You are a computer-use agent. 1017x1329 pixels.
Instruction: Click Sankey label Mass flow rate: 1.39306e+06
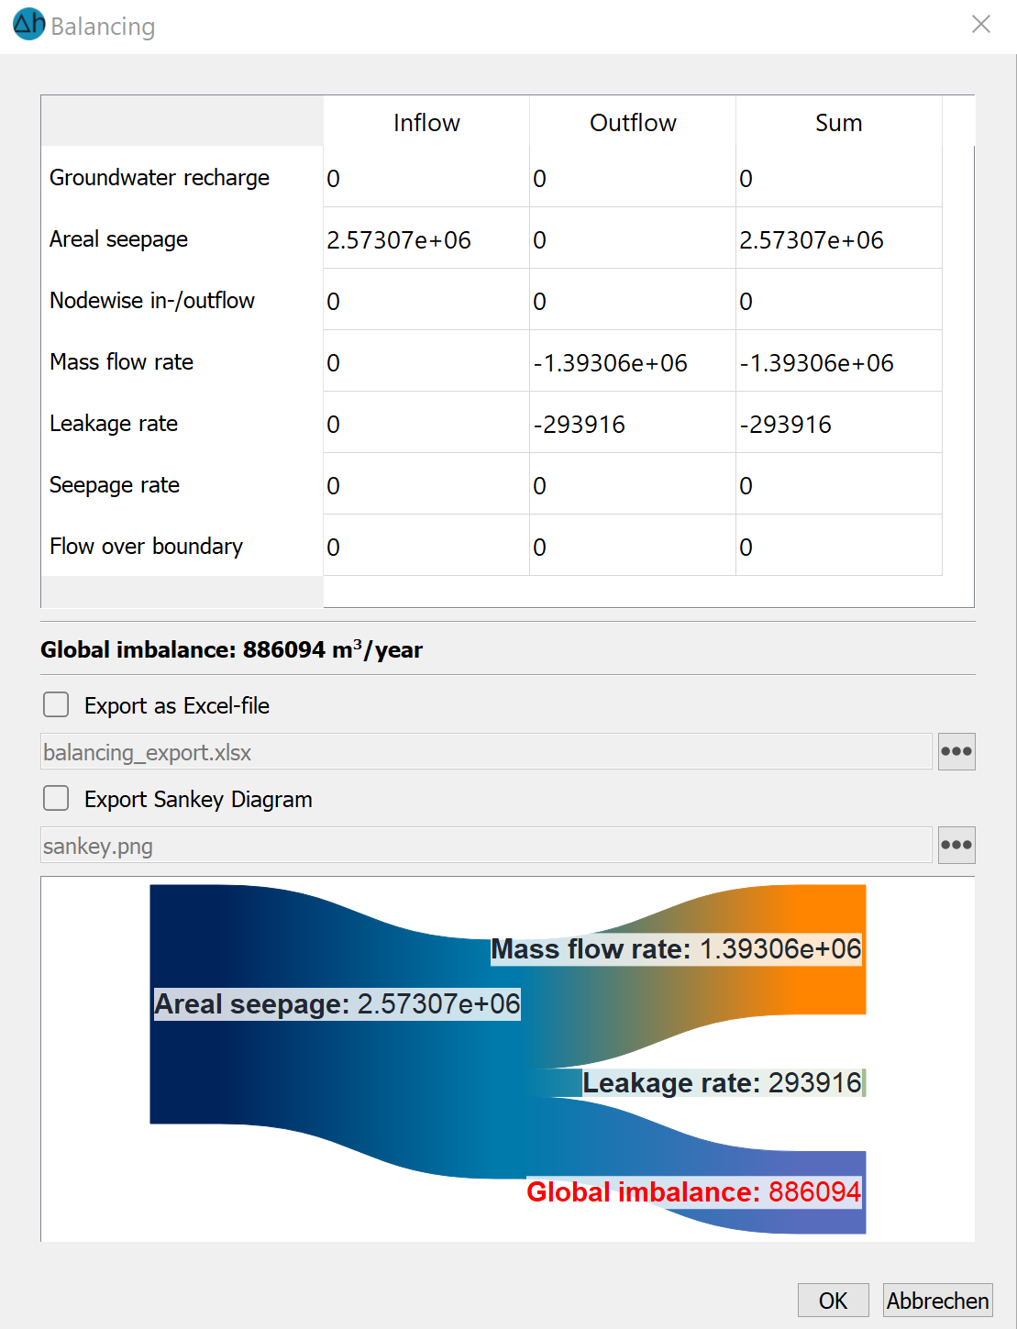point(677,949)
